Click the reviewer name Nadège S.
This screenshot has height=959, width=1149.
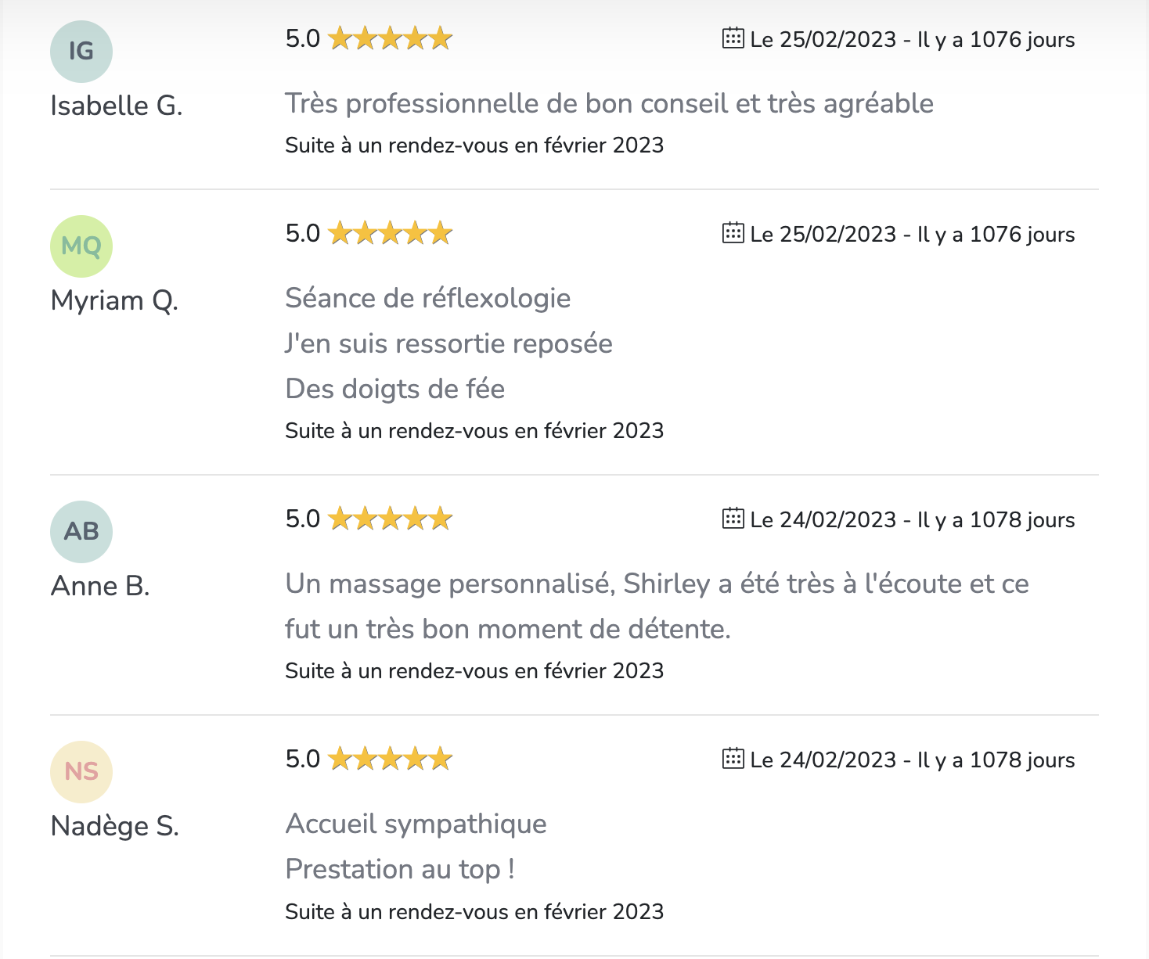(x=115, y=826)
